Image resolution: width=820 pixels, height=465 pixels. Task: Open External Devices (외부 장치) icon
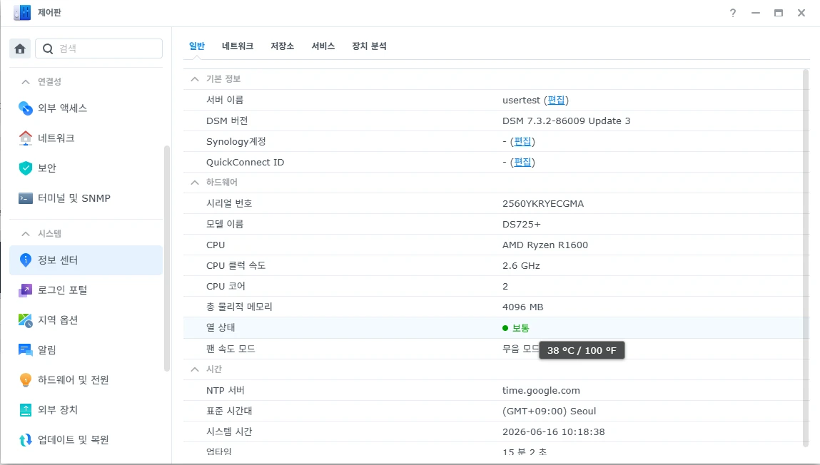click(25, 409)
